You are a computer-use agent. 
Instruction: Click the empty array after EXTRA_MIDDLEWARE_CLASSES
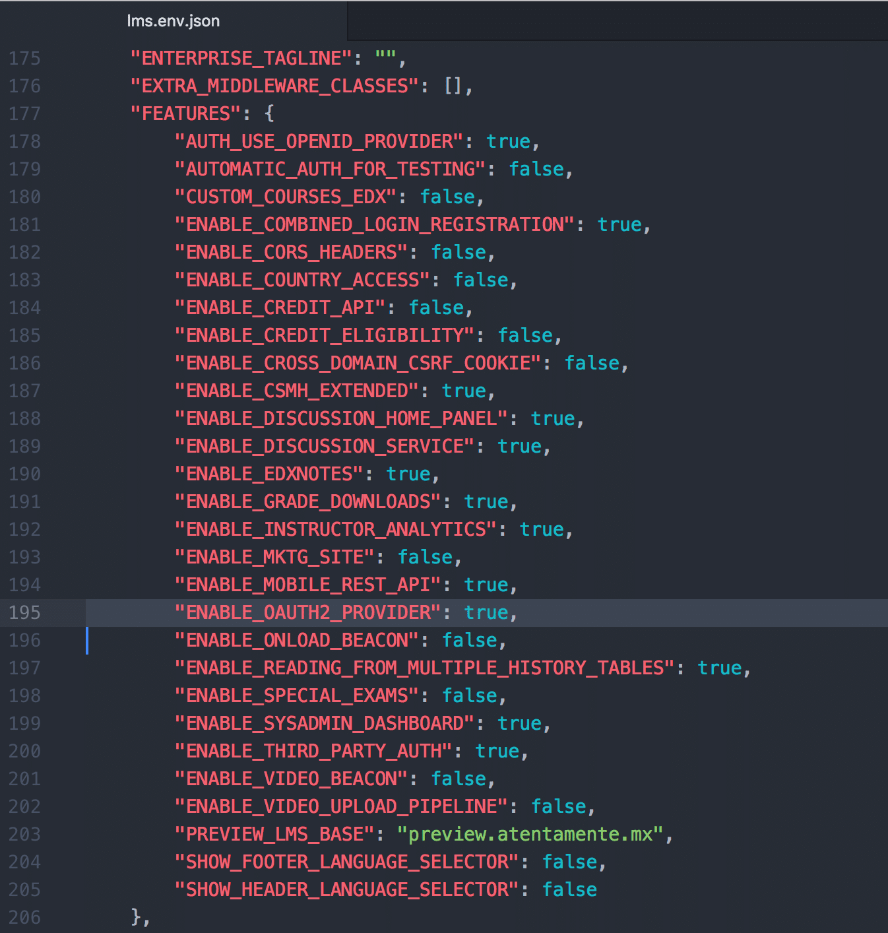coord(453,86)
